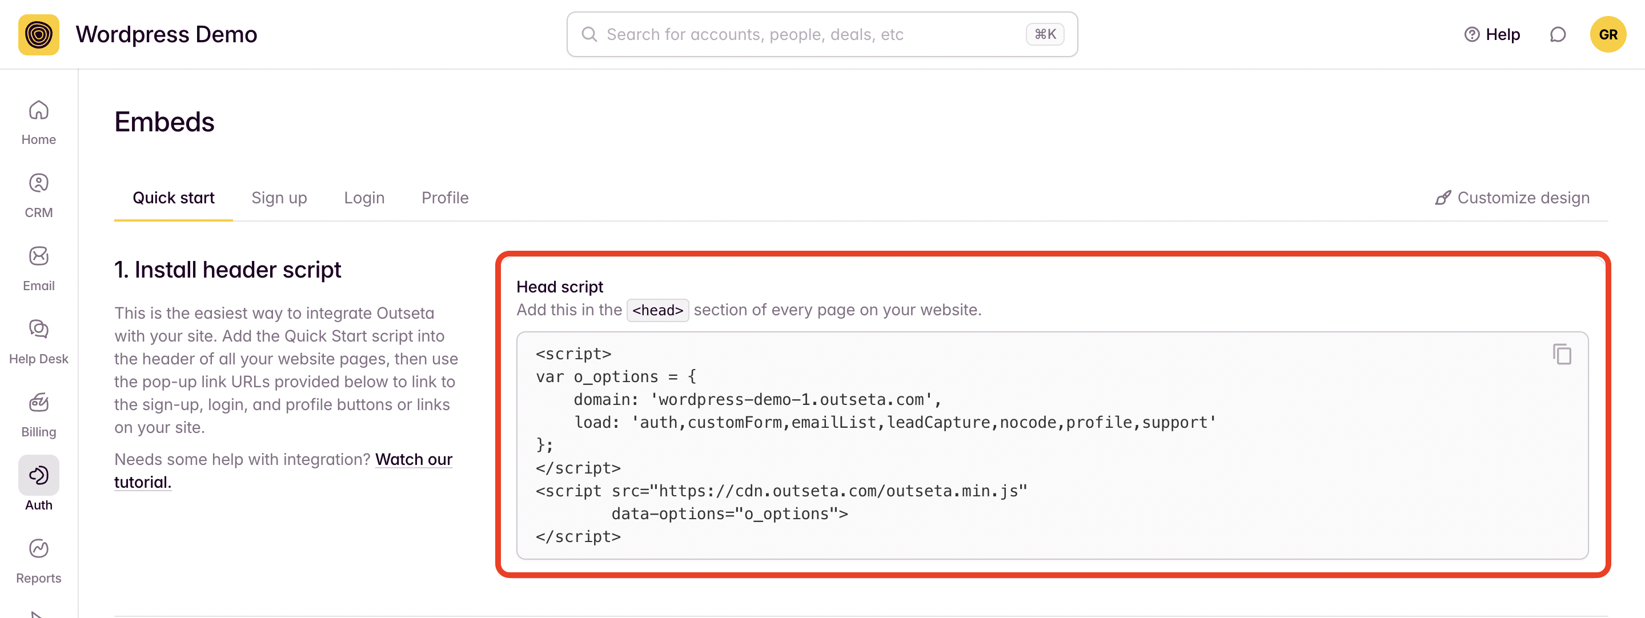Switch to the Login tab
The width and height of the screenshot is (1645, 618).
(x=364, y=198)
